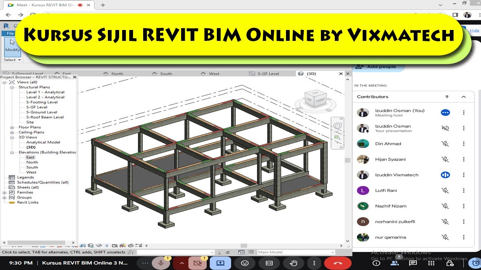Screen dimensions: 481x270
Task: Click the LEFT face of the ViewCube
Action: [x=309, y=100]
